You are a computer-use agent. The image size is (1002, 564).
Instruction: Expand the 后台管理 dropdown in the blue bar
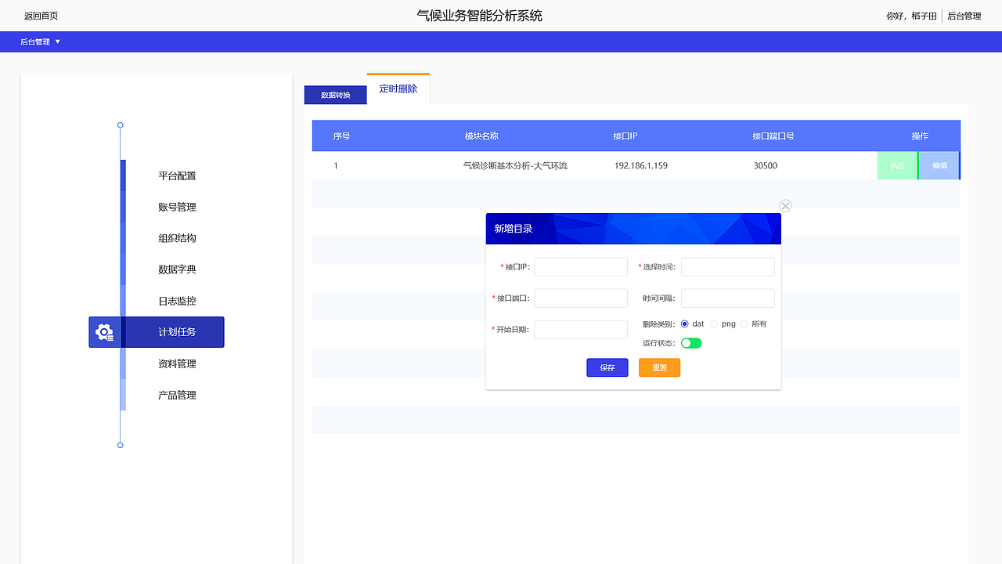(x=39, y=42)
